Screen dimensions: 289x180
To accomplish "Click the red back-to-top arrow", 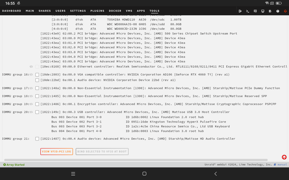I will [284, 157].
